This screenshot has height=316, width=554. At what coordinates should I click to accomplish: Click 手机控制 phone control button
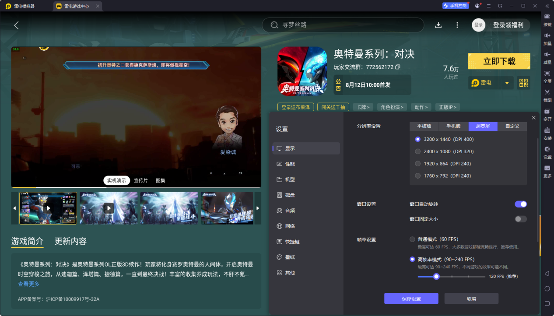pos(455,6)
